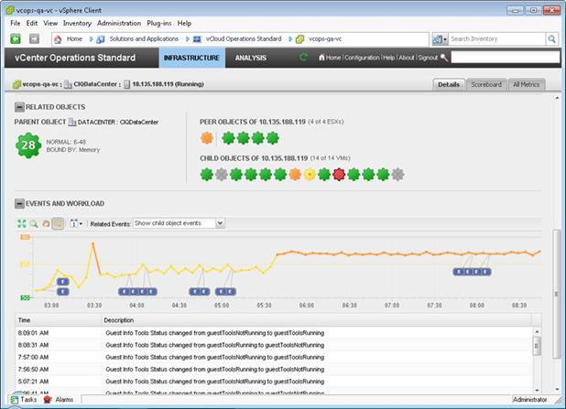Select the All Metrics tab

pyautogui.click(x=527, y=85)
